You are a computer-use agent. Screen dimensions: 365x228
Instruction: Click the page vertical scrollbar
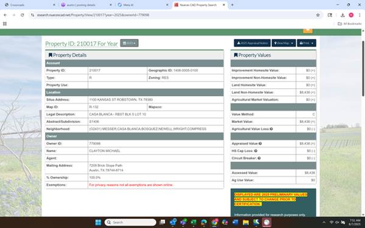coord(363,69)
